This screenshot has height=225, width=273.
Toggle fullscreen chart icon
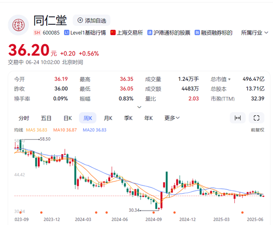tap(257, 118)
